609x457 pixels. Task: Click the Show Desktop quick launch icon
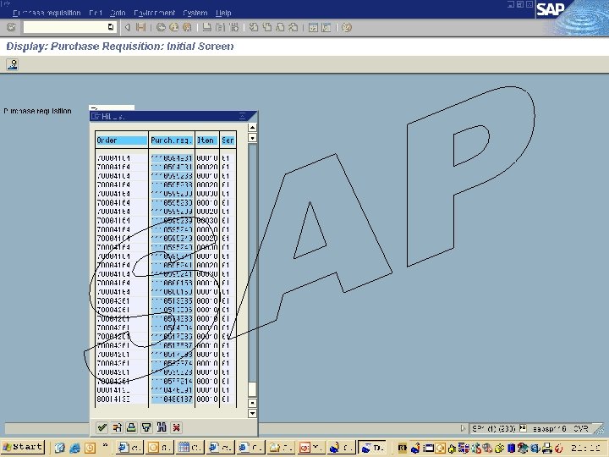(59, 448)
